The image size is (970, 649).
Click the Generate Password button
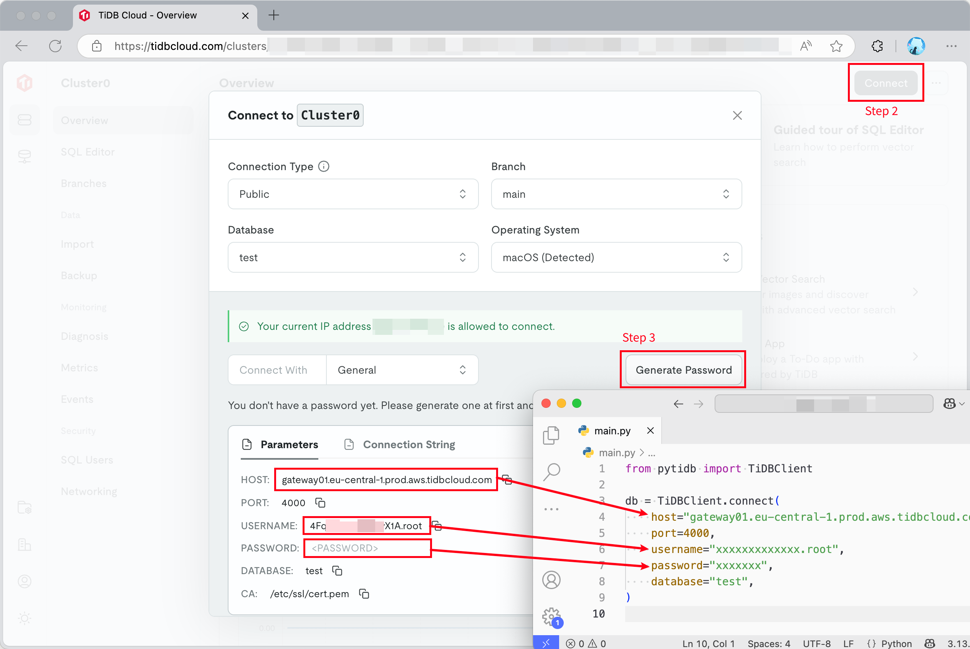coord(683,370)
